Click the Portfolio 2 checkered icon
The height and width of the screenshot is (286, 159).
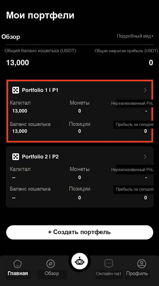[15, 157]
